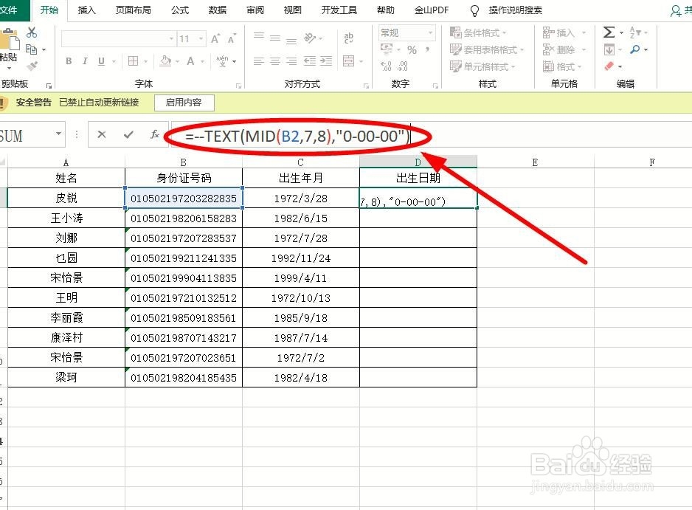Click the Font Color A icon
Screen dimensions: 692x510
[x=190, y=61]
